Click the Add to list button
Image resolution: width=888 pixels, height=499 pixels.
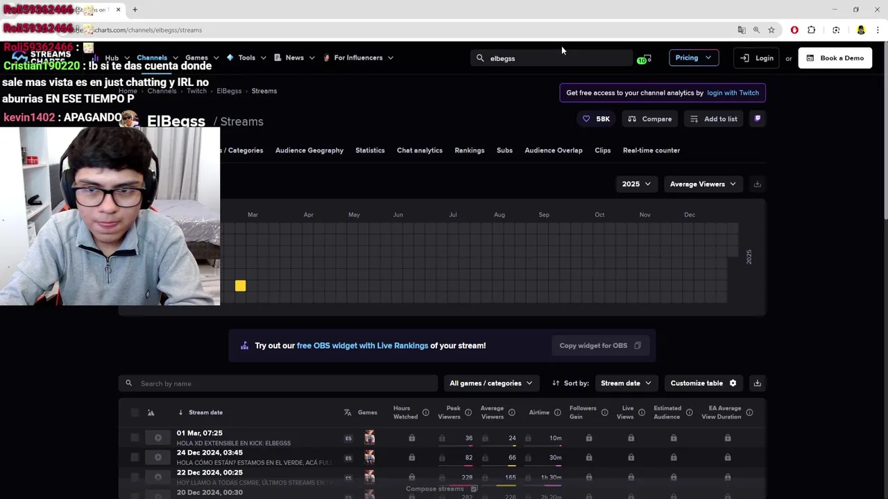click(x=714, y=119)
